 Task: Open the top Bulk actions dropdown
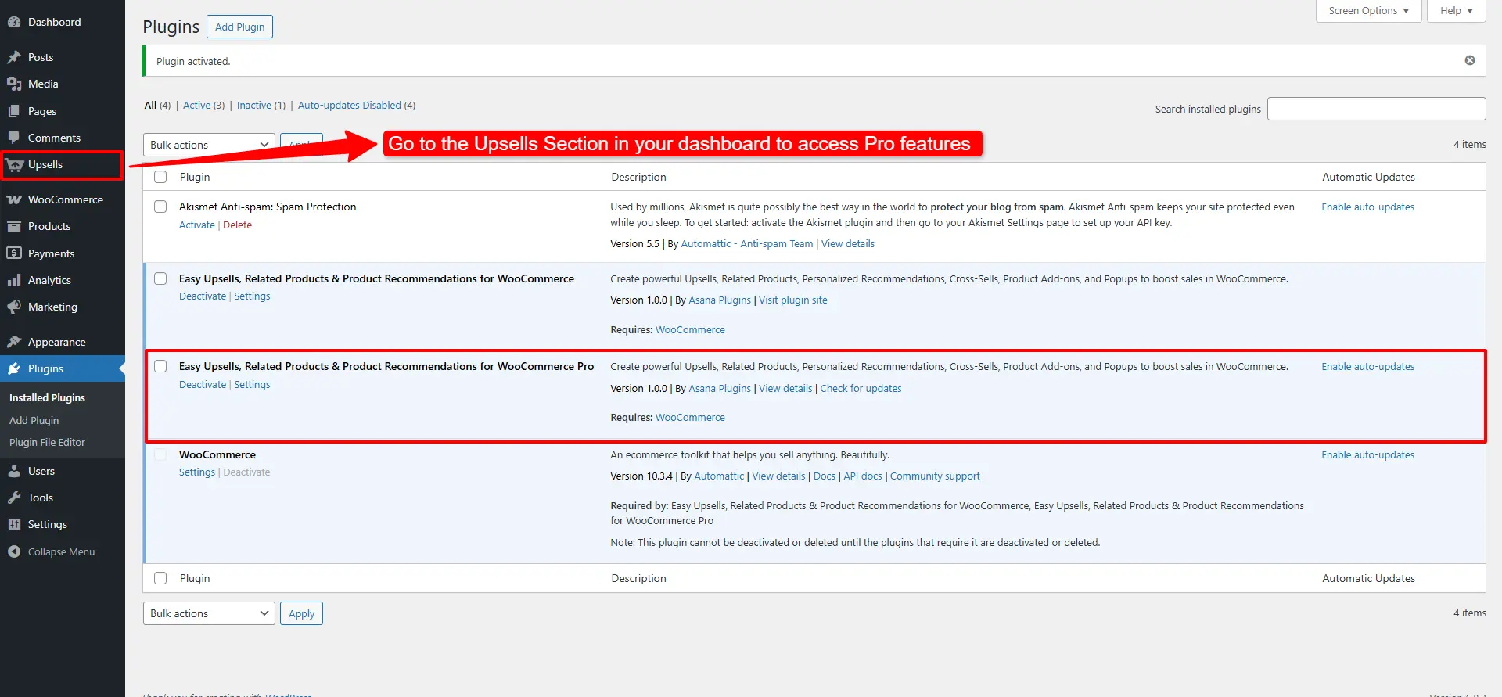coord(209,145)
